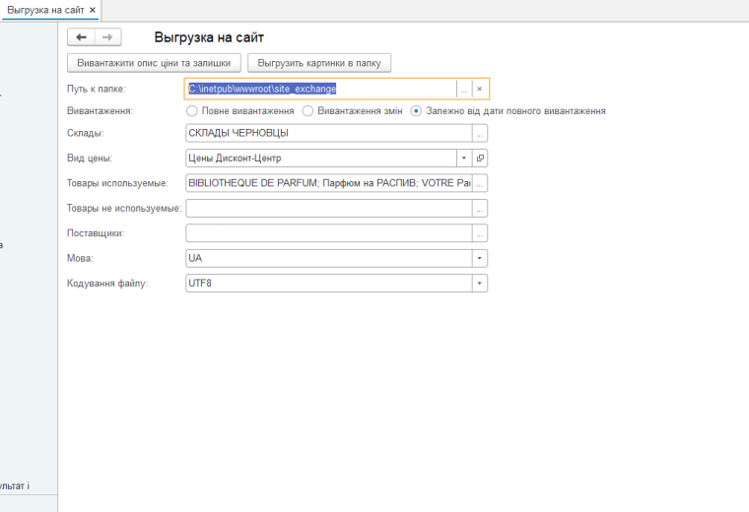Clear the folder path with X icon
The height and width of the screenshot is (512, 749).
tap(480, 89)
